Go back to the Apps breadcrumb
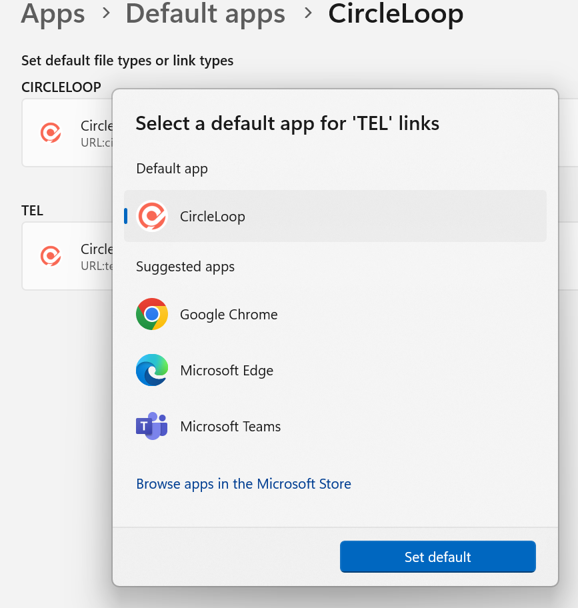This screenshot has height=608, width=578. 53,13
